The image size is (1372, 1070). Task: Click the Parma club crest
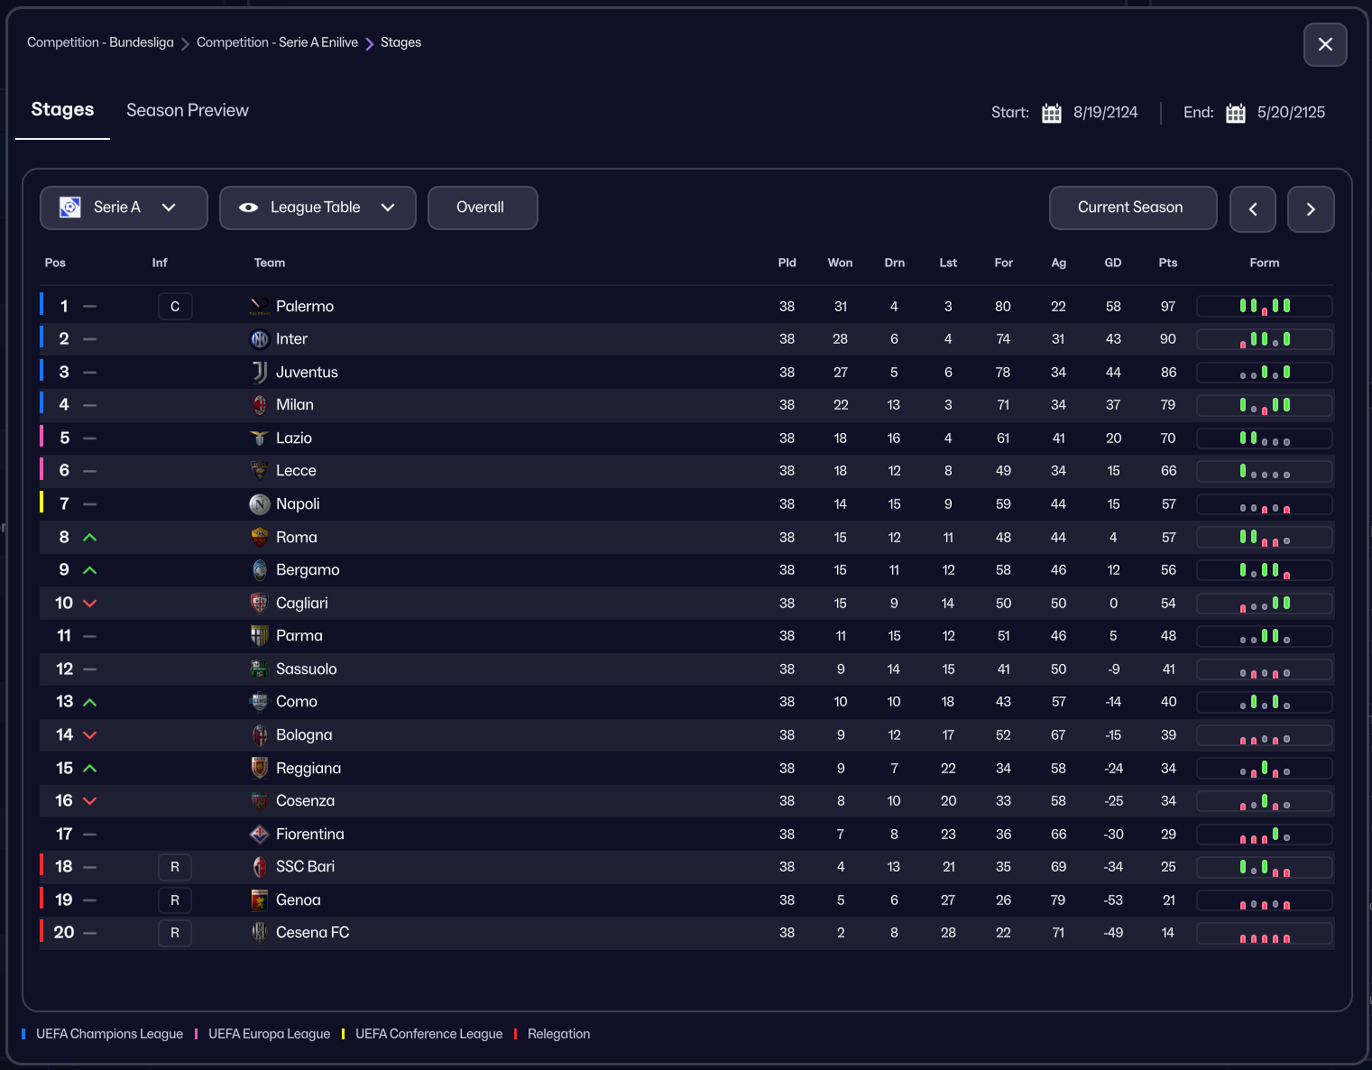pos(260,636)
